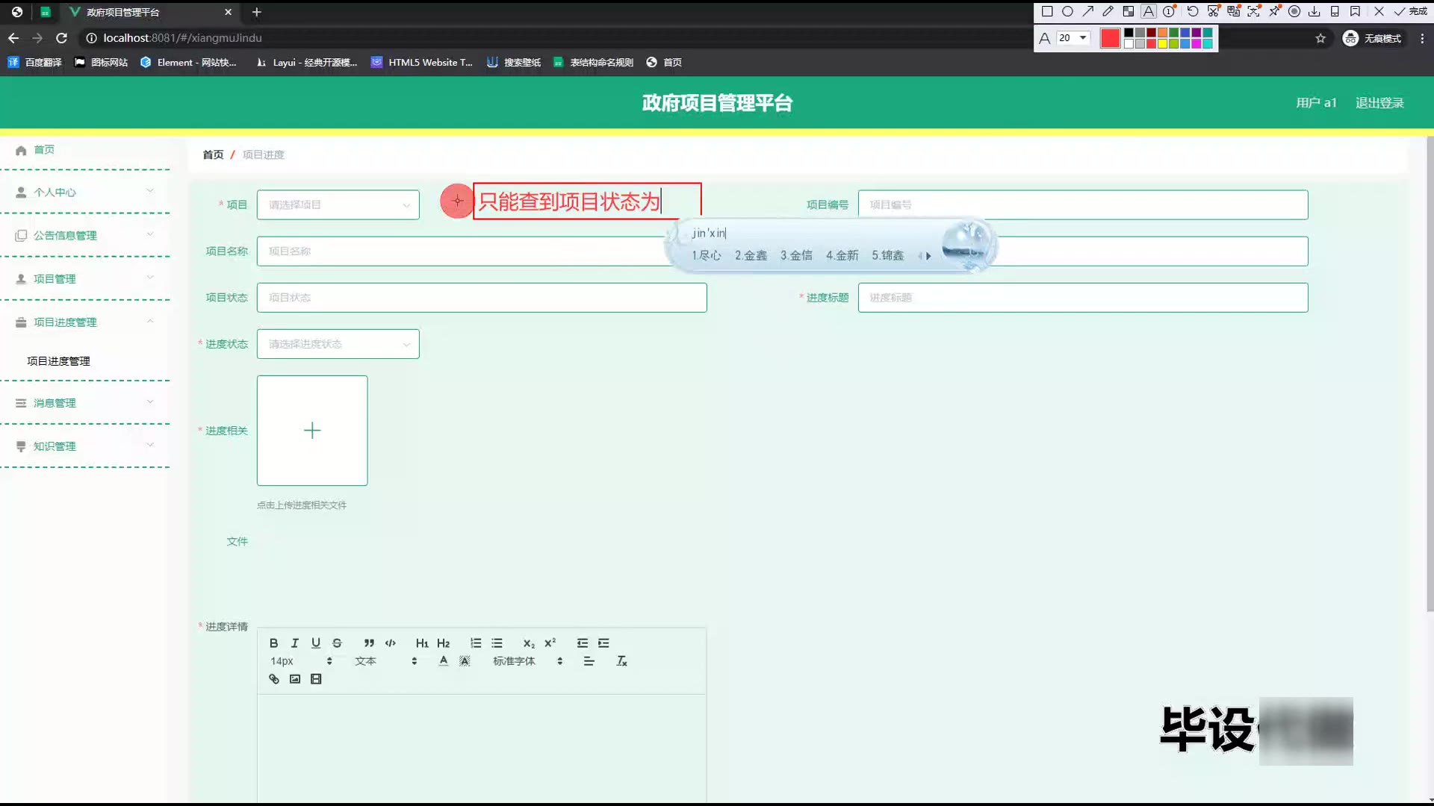
Task: Pick the magenta color swatch
Action: point(1196,43)
